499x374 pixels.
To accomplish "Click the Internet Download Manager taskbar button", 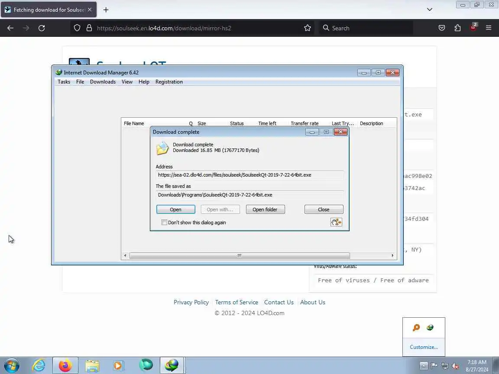I will (x=172, y=365).
